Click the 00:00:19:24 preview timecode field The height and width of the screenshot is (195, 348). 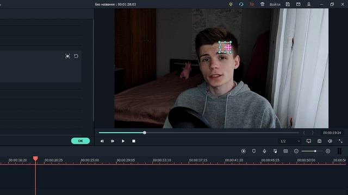click(x=332, y=133)
